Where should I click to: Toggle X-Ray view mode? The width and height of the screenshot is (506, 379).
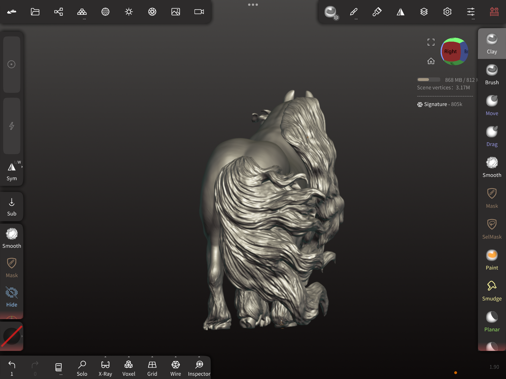click(105, 368)
